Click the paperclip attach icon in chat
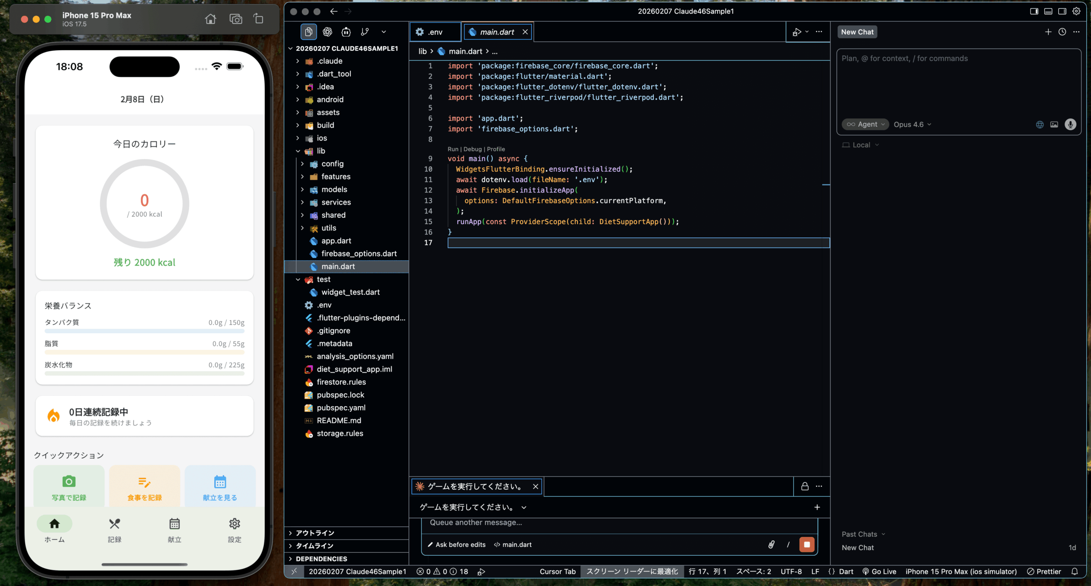This screenshot has width=1091, height=586. coord(771,544)
